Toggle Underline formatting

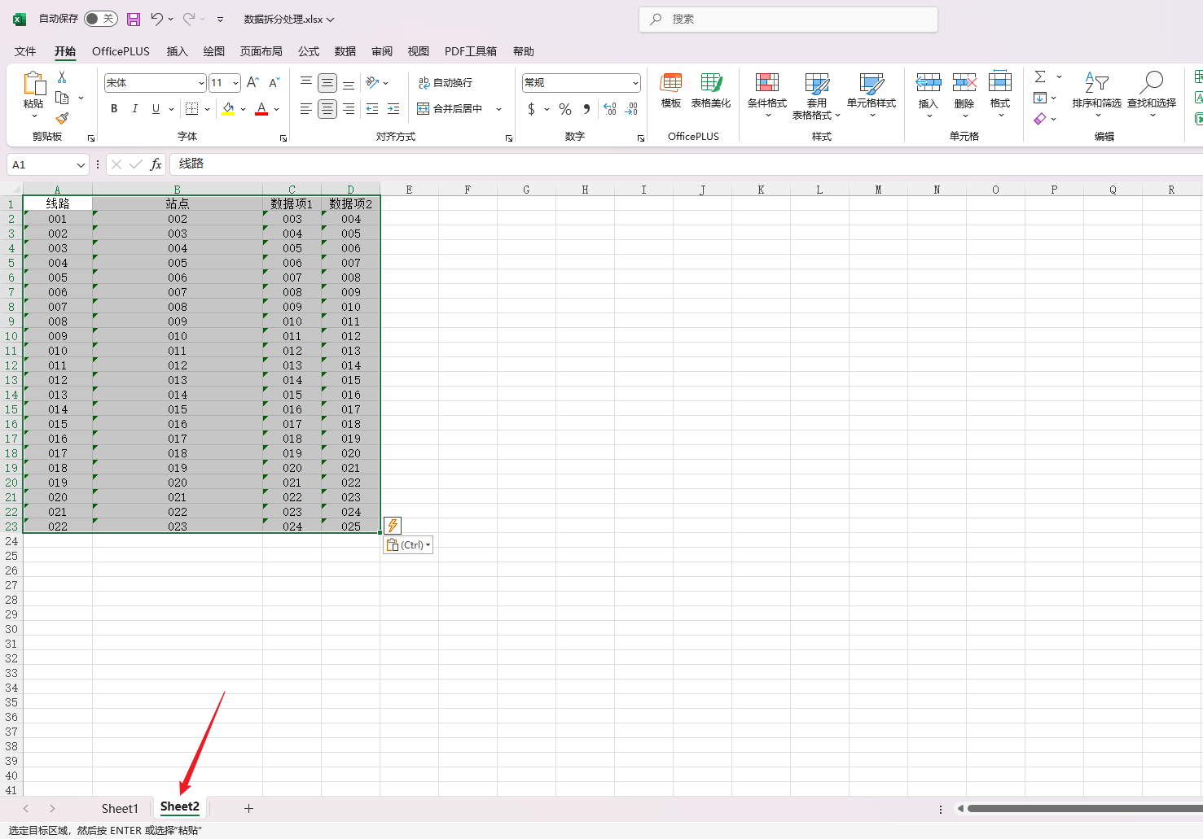[156, 109]
